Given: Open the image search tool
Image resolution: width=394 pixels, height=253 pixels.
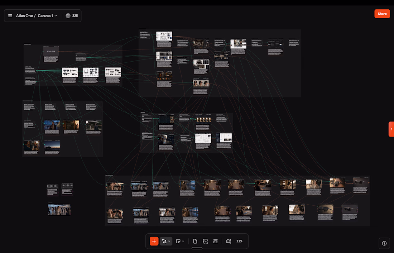Looking at the screenshot, I should pyautogui.click(x=205, y=241).
